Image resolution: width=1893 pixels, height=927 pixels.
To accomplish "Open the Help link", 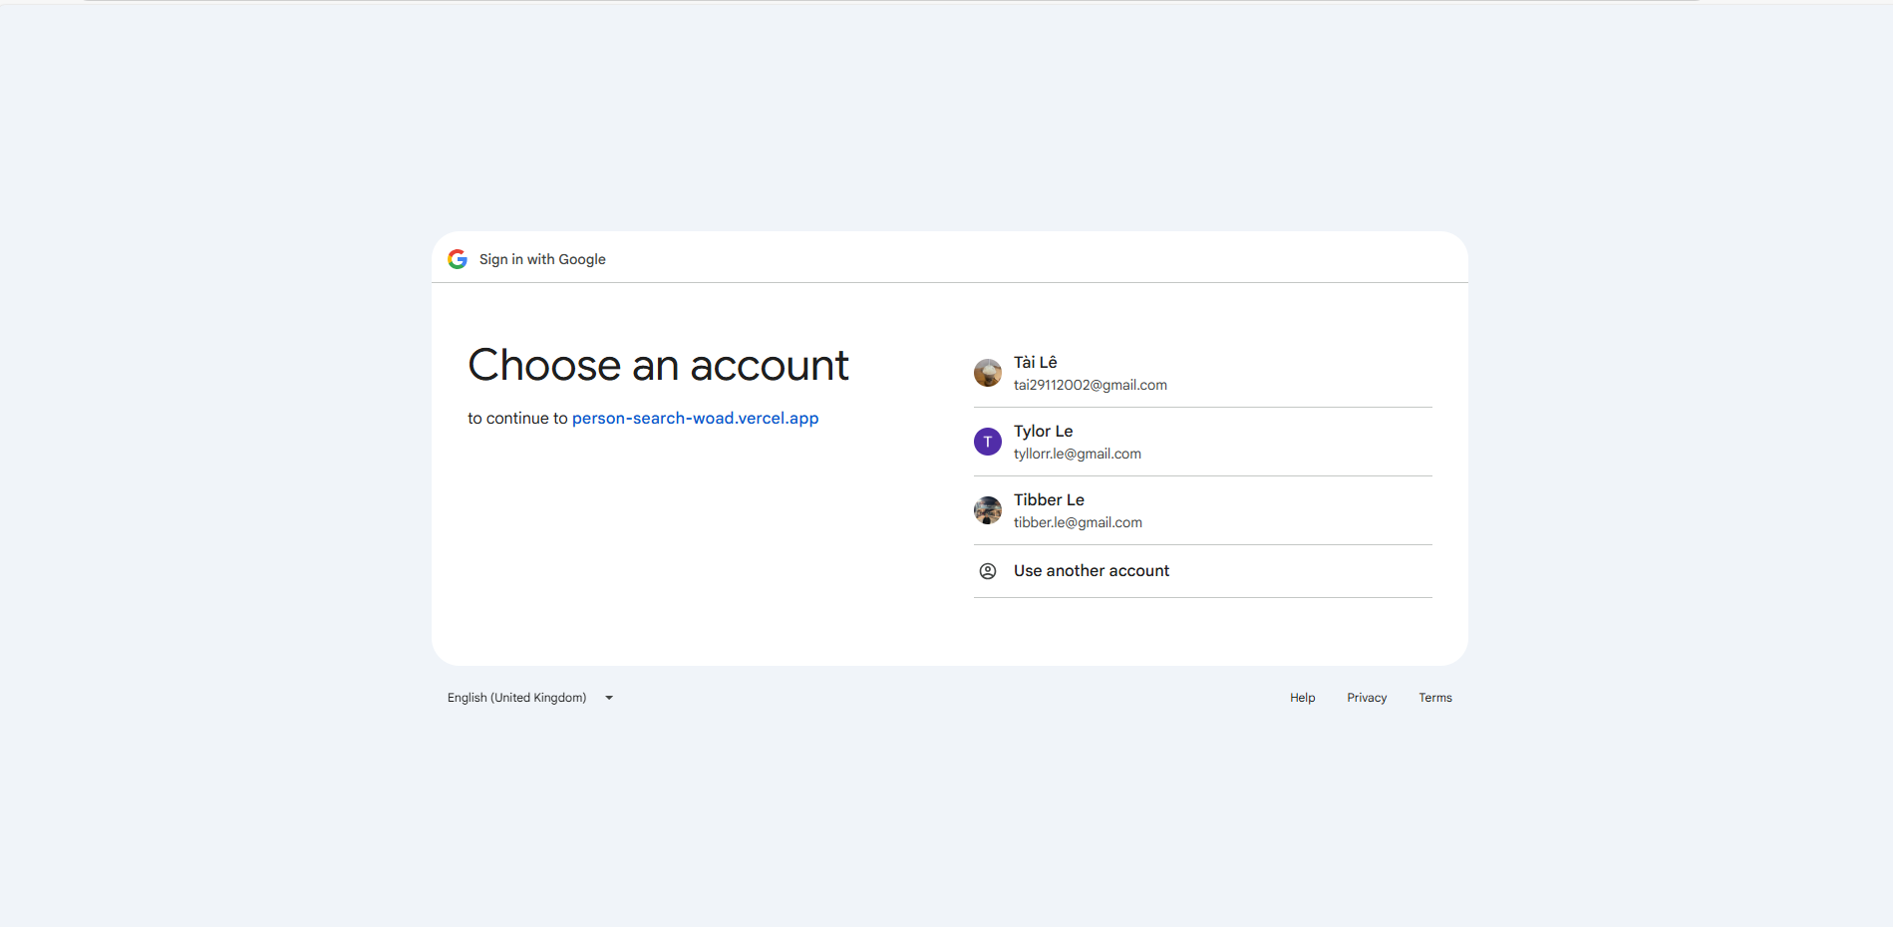I will click(x=1302, y=697).
